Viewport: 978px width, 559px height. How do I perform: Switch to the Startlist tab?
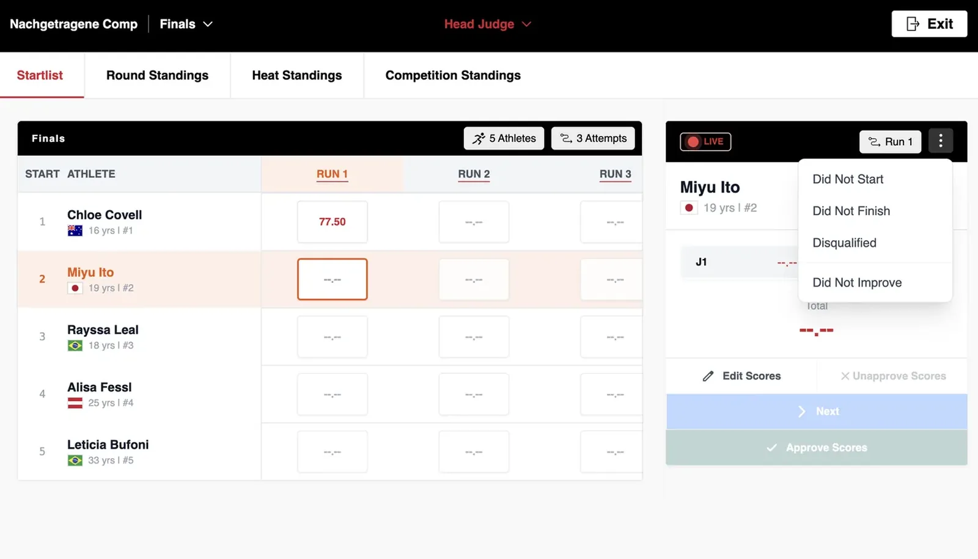click(x=40, y=75)
